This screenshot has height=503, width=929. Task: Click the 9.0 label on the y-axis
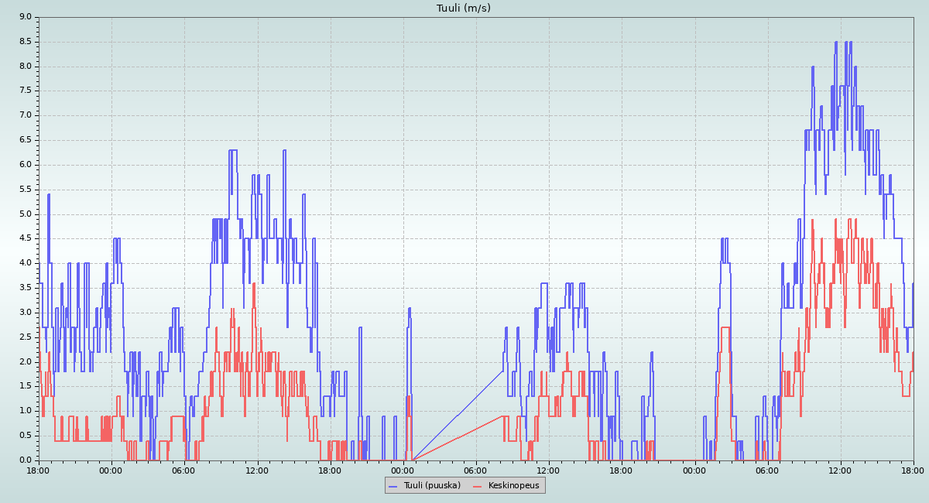coord(26,17)
